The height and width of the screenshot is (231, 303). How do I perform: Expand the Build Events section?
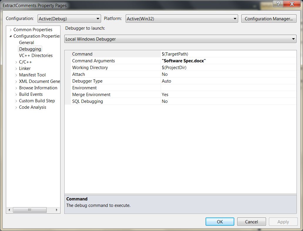tap(16, 94)
